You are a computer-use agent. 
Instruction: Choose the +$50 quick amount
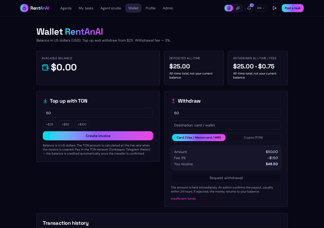pyautogui.click(x=65, y=124)
